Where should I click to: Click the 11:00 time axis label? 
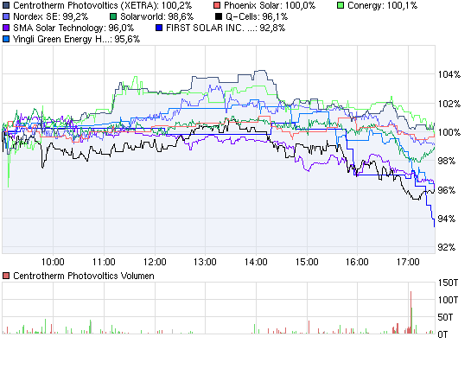[x=104, y=262]
